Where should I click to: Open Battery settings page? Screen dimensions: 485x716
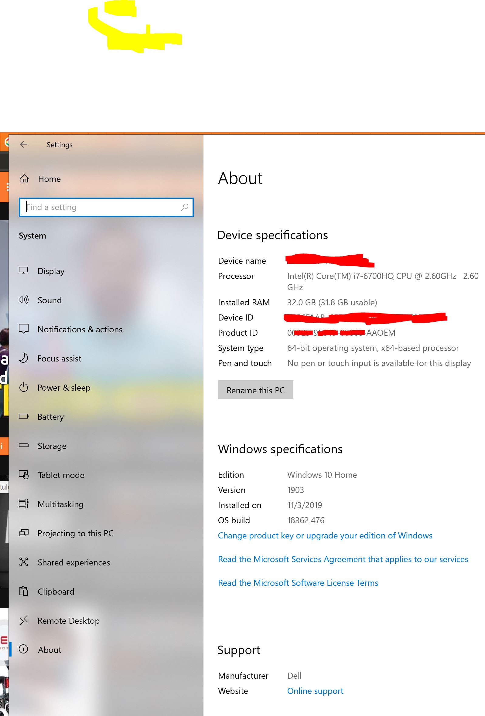pos(51,417)
